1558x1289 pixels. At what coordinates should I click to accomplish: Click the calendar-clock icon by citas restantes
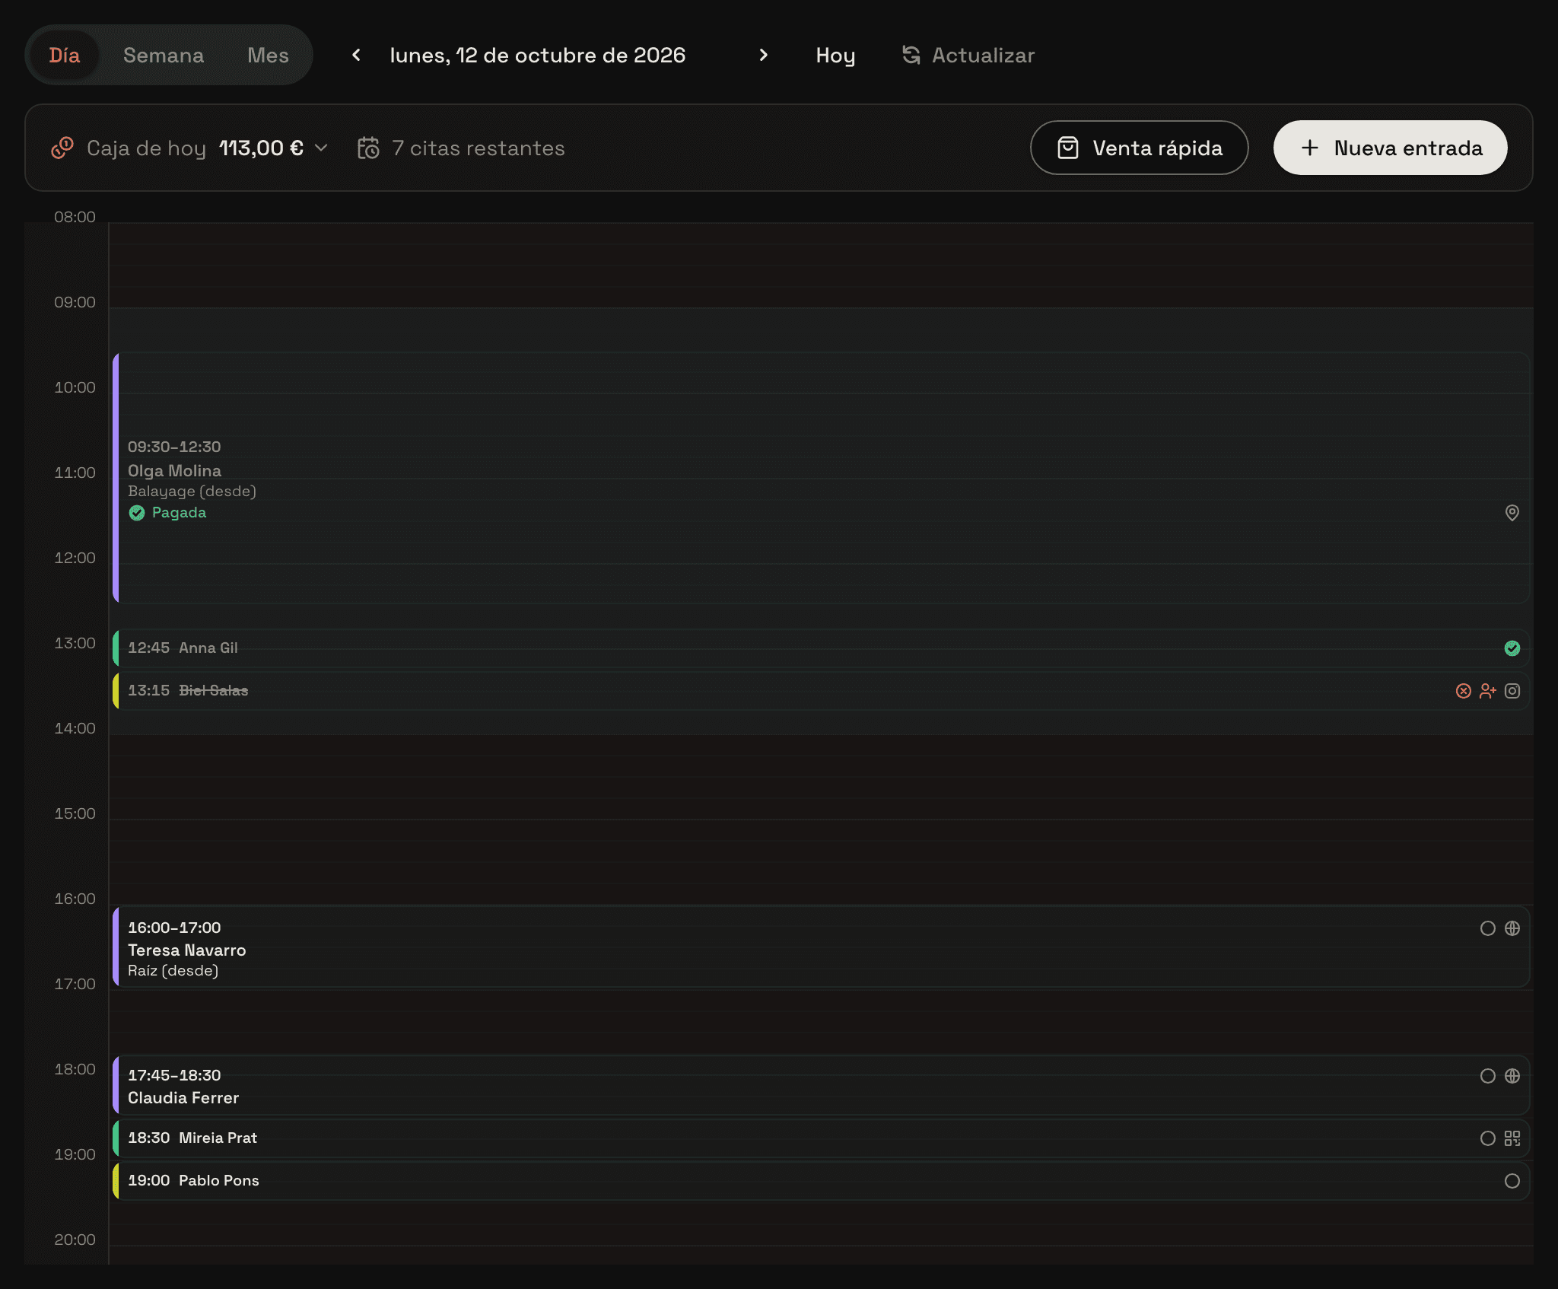[x=368, y=148]
